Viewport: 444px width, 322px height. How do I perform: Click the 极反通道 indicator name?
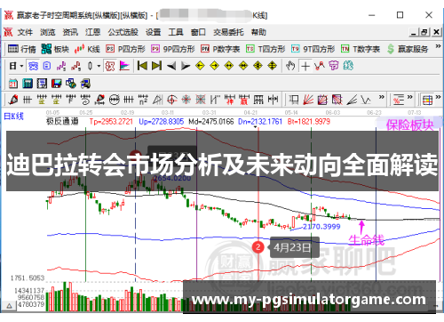coord(62,121)
